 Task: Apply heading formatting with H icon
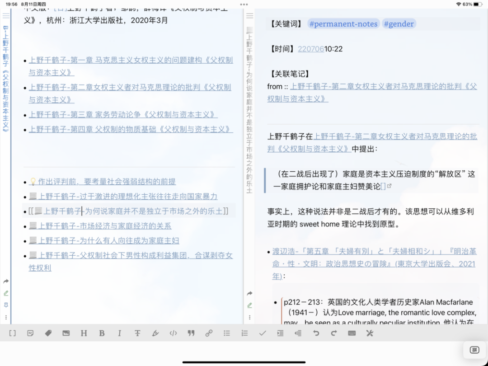(84, 333)
